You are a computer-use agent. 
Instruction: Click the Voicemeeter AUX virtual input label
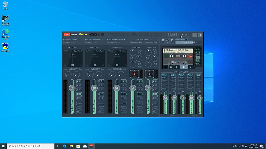tap(151, 42)
